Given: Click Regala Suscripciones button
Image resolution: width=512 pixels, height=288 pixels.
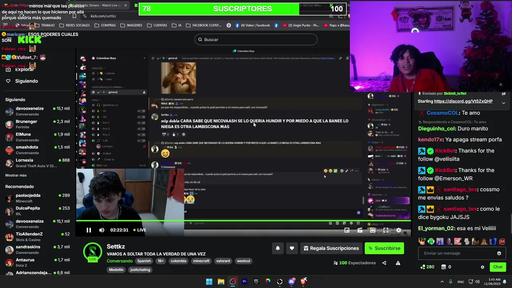Looking at the screenshot, I should (331, 248).
